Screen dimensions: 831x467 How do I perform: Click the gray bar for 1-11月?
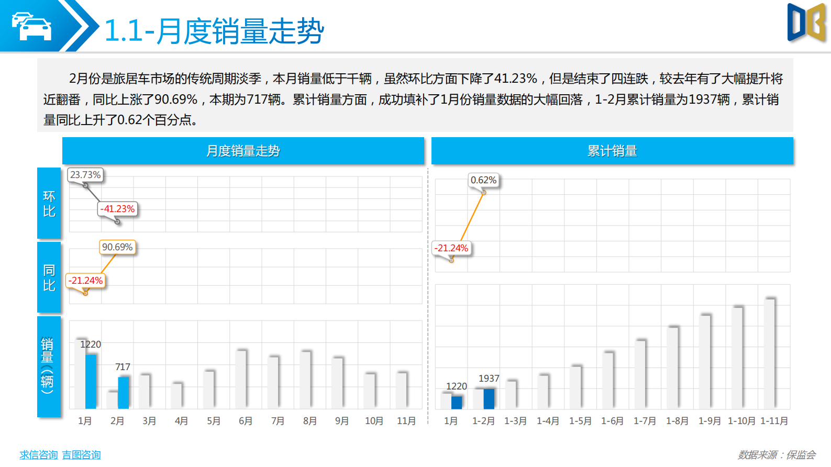pyautogui.click(x=769, y=354)
